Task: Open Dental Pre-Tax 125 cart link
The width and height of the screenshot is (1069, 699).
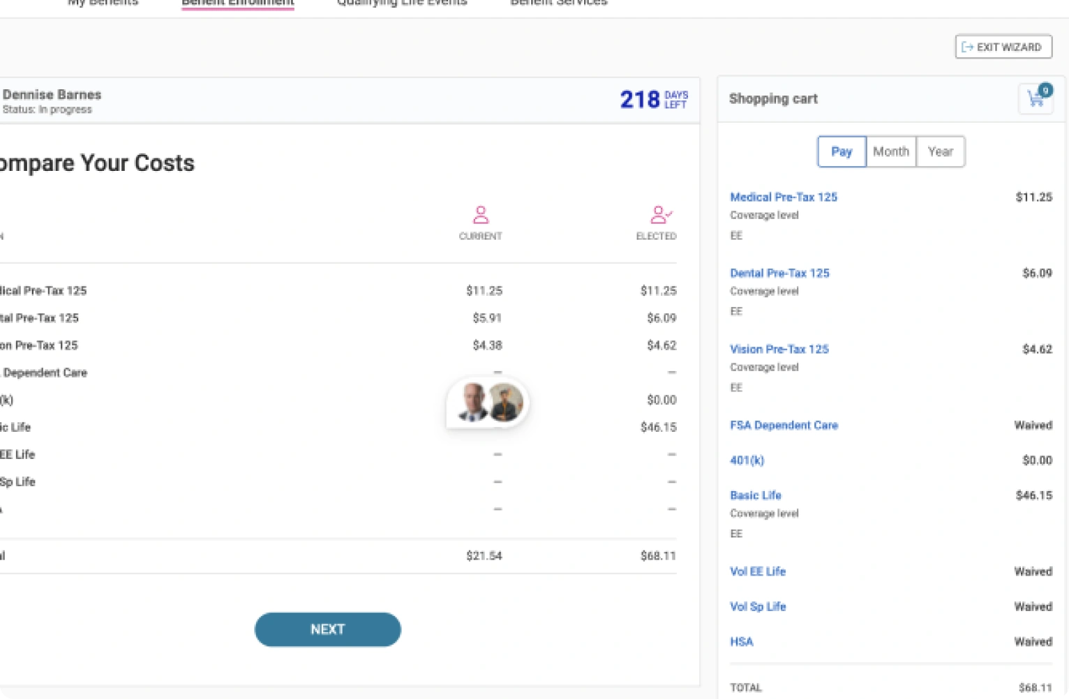Action: tap(779, 273)
